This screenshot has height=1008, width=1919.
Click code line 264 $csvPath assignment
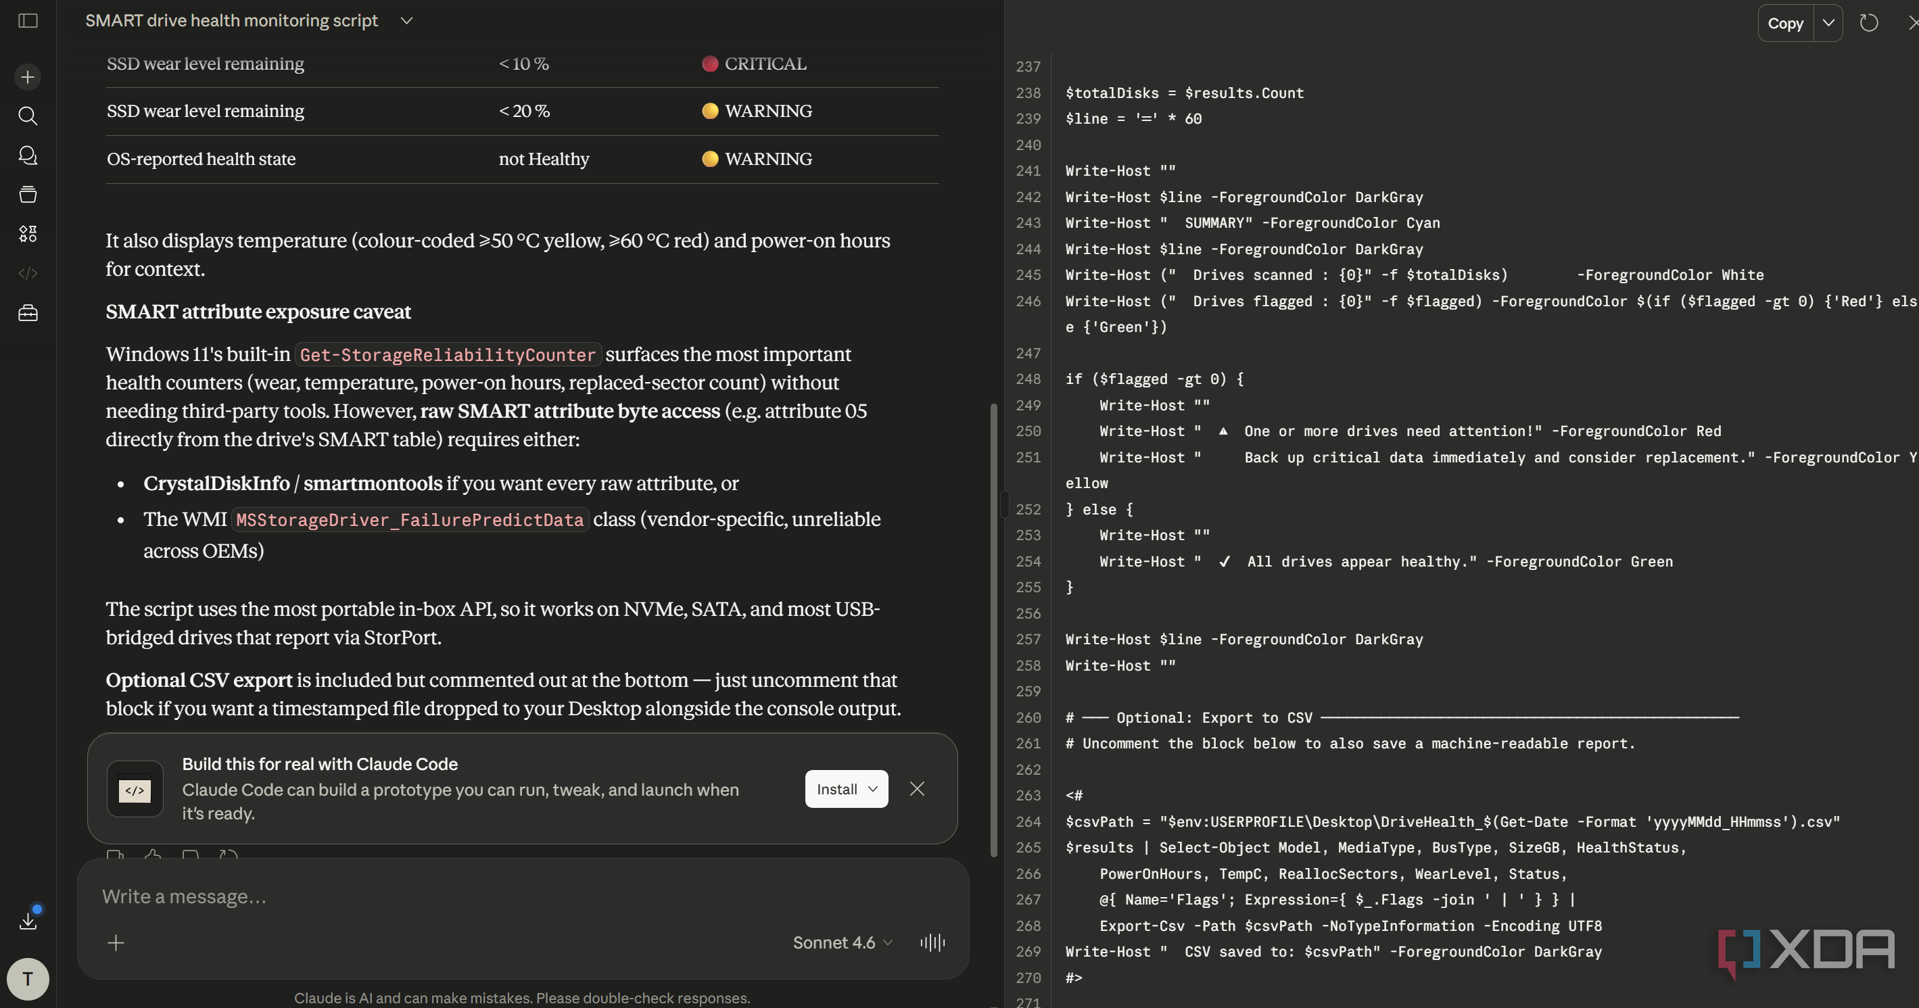(1452, 822)
